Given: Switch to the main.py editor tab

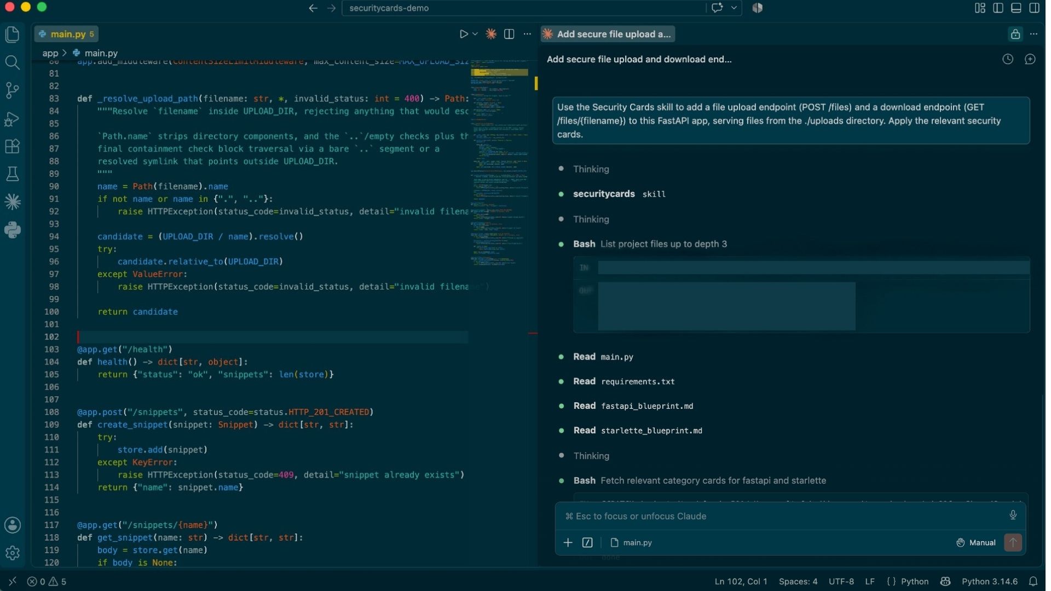Looking at the screenshot, I should (66, 34).
